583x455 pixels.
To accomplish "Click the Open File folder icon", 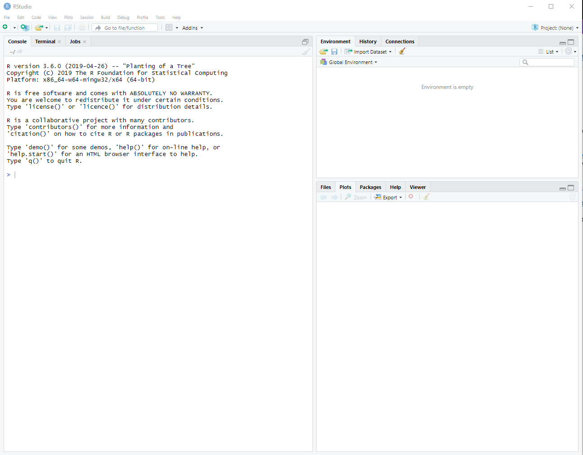I will [x=39, y=28].
